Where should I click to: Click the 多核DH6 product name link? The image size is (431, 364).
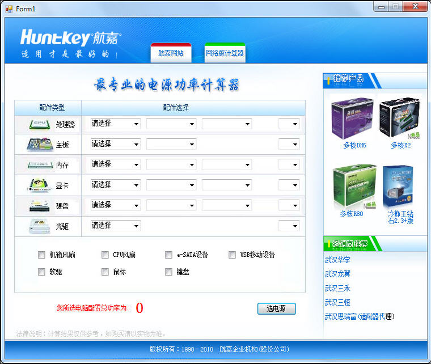coord(354,145)
